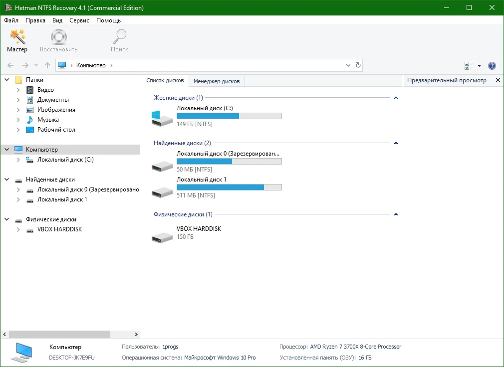This screenshot has height=367, width=504.
Task: Click the Локальный диск 1 usage bar
Action: point(229,187)
